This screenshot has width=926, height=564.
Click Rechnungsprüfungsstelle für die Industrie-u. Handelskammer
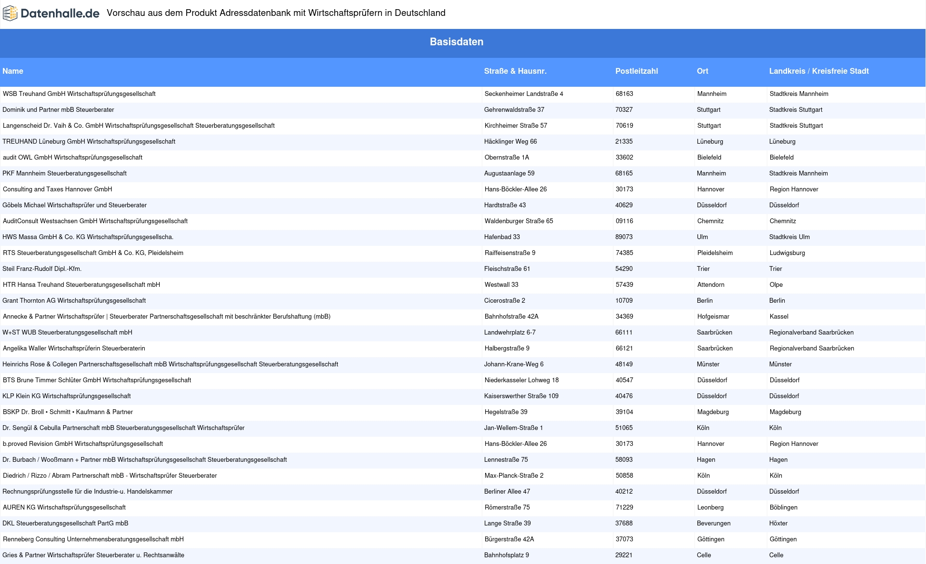pos(88,492)
